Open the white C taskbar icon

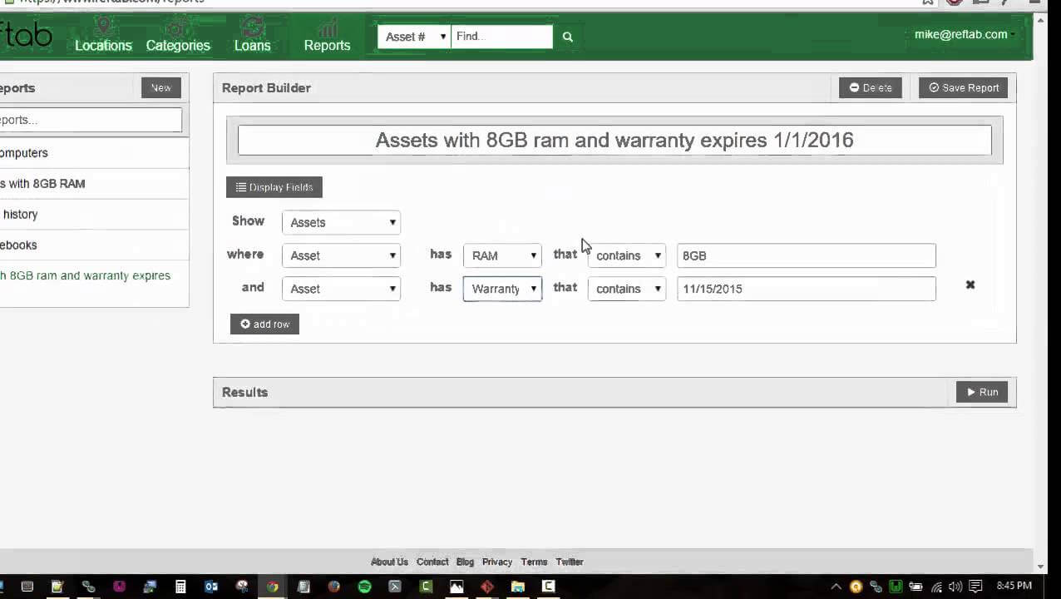(548, 587)
